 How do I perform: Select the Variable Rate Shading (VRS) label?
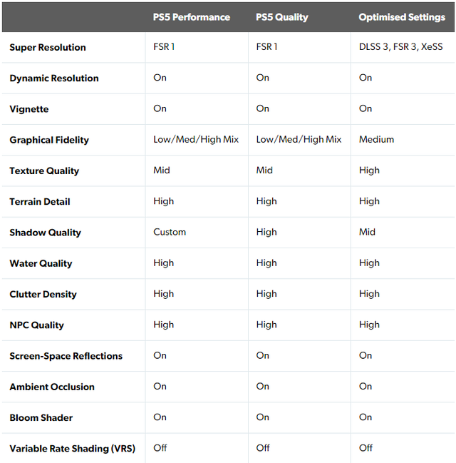point(72,449)
